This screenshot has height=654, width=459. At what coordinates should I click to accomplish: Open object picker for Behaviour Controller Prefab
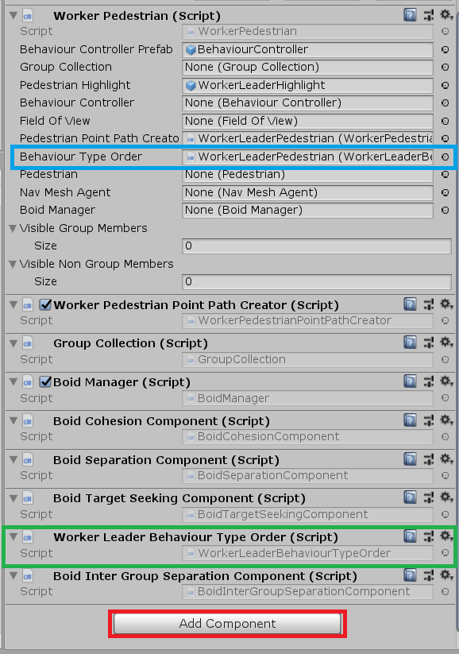[445, 49]
